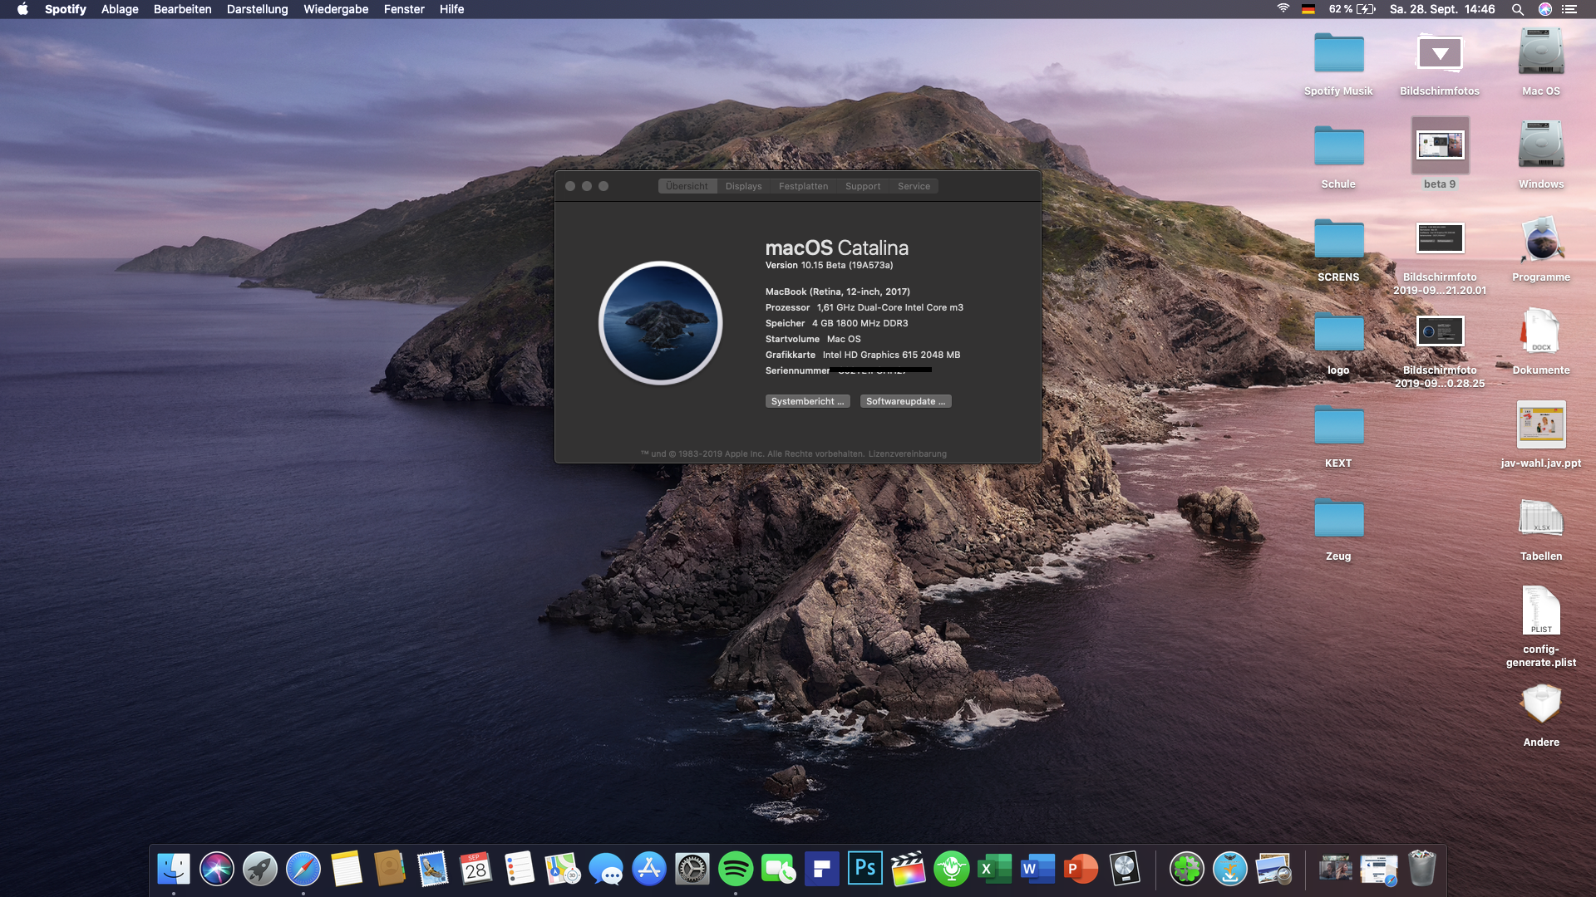Image resolution: width=1596 pixels, height=897 pixels.
Task: Switch to the Displays tab
Action: coord(743,186)
